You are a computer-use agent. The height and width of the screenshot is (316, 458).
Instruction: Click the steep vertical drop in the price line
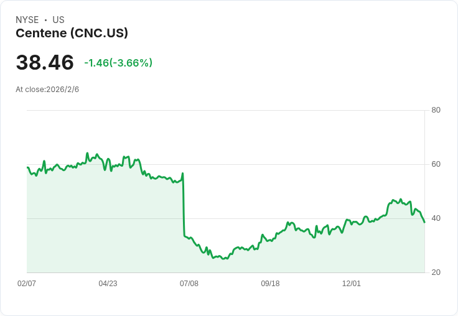click(x=184, y=205)
